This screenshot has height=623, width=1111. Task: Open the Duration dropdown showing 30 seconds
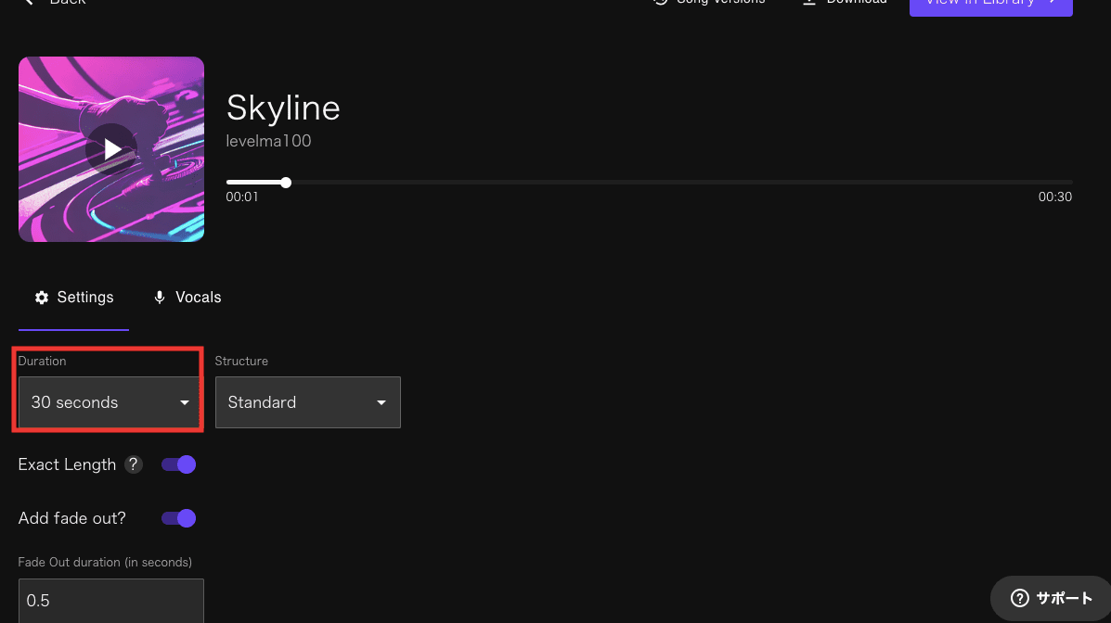(x=110, y=402)
